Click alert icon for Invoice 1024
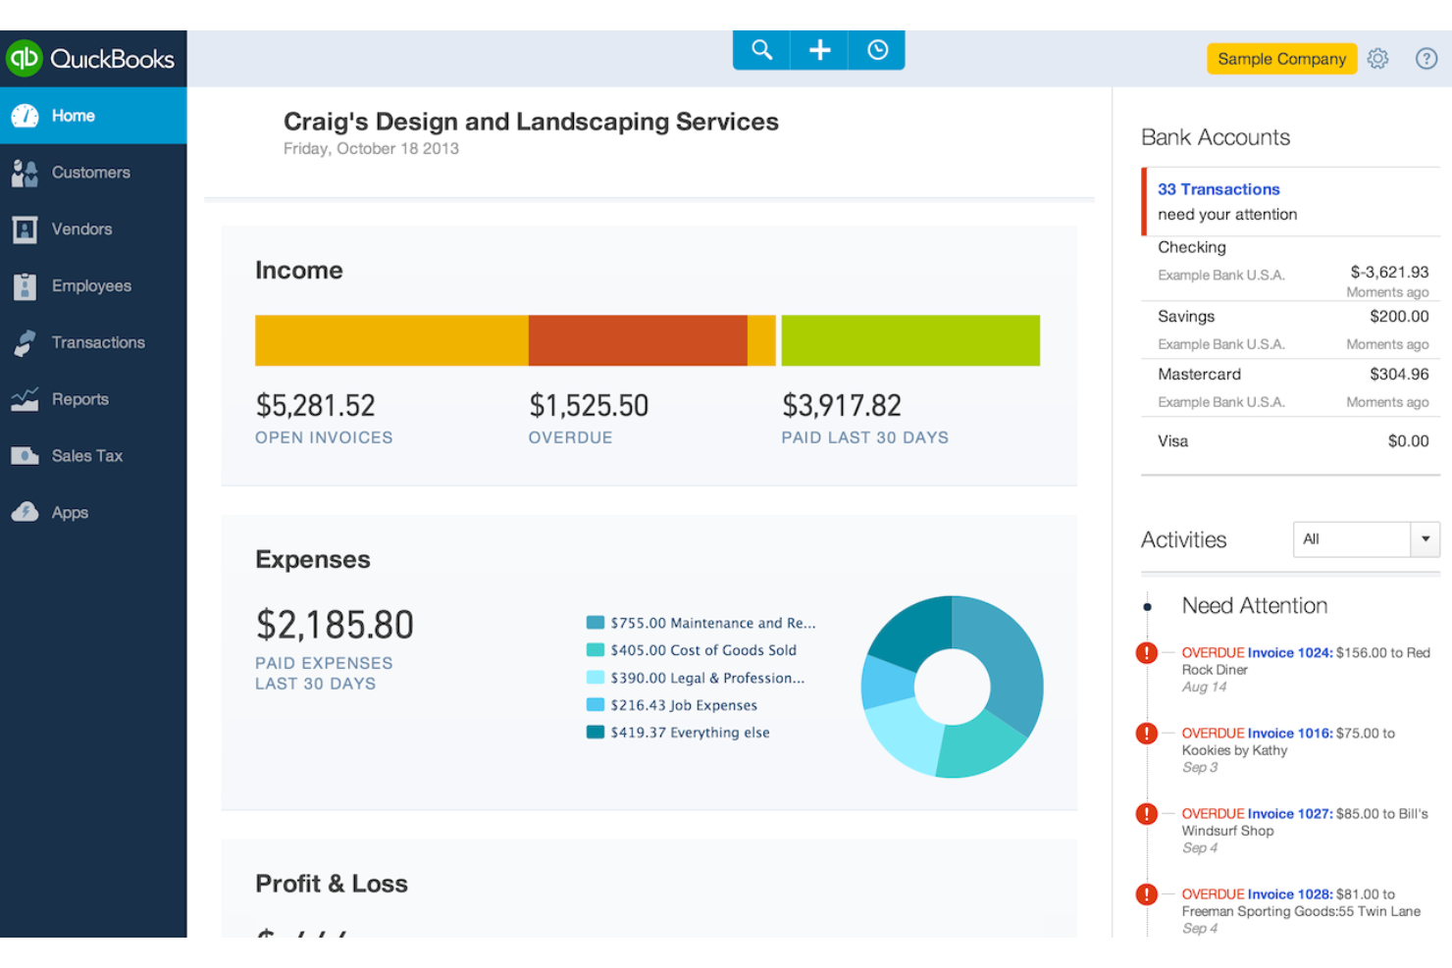Screen dimensions: 1452x968 tap(1146, 653)
